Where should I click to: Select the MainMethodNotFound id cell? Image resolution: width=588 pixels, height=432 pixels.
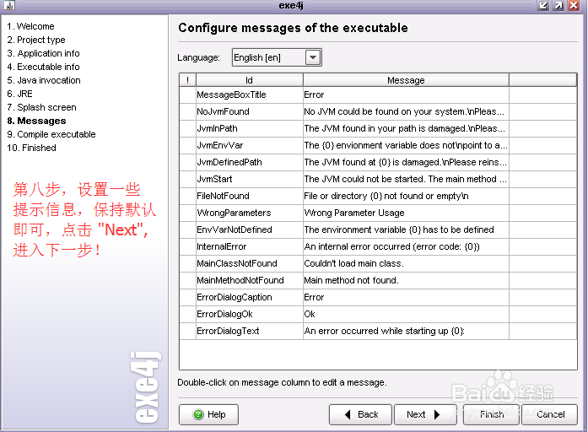250,280
